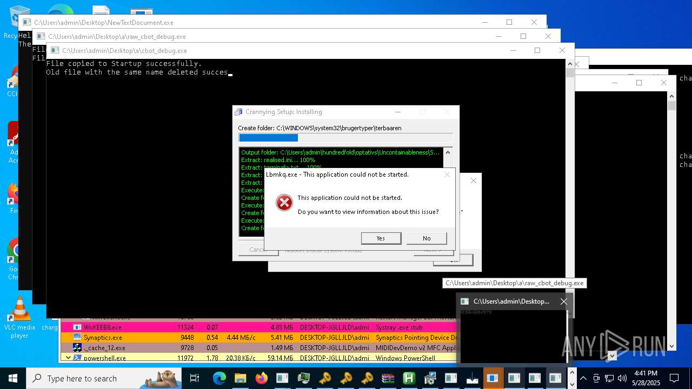Click the third gold key taskbar icon
This screenshot has height=389, width=692.
pos(367,378)
